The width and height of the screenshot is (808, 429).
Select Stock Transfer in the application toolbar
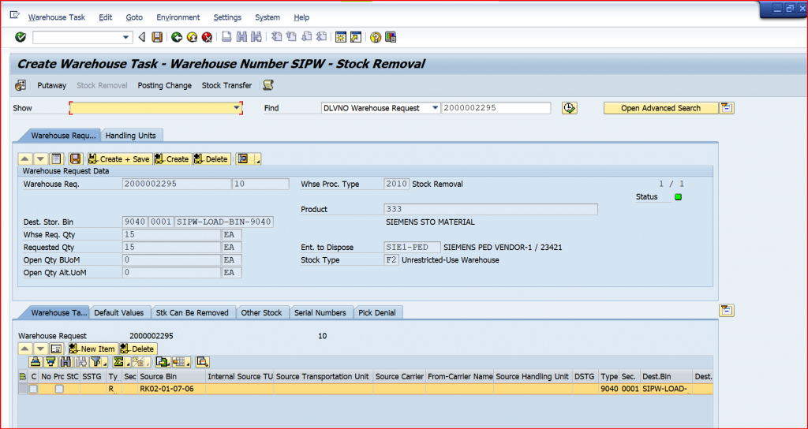coord(226,85)
